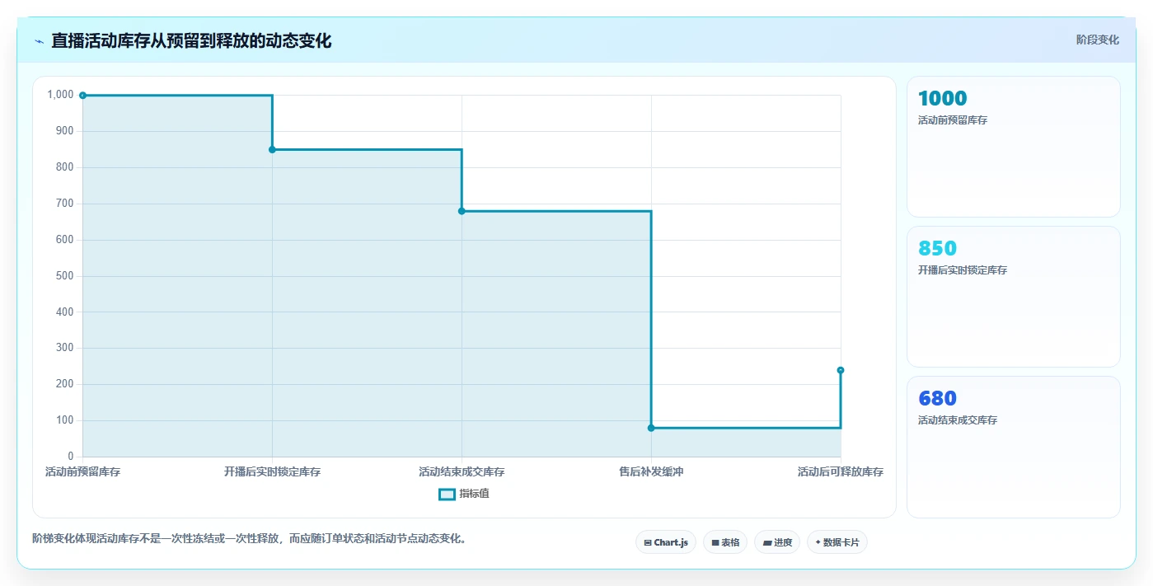The width and height of the screenshot is (1153, 586).
Task: Click the data point at 活动后可释放库存 (240)
Action: pos(841,370)
